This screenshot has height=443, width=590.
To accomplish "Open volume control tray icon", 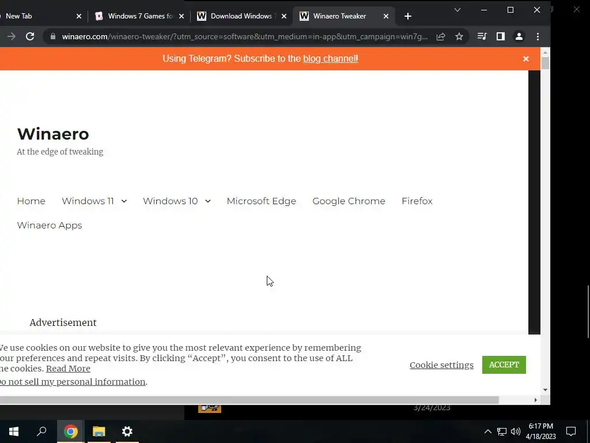I will (x=516, y=431).
